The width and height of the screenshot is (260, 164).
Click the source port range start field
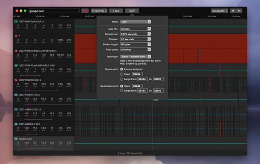click(143, 79)
